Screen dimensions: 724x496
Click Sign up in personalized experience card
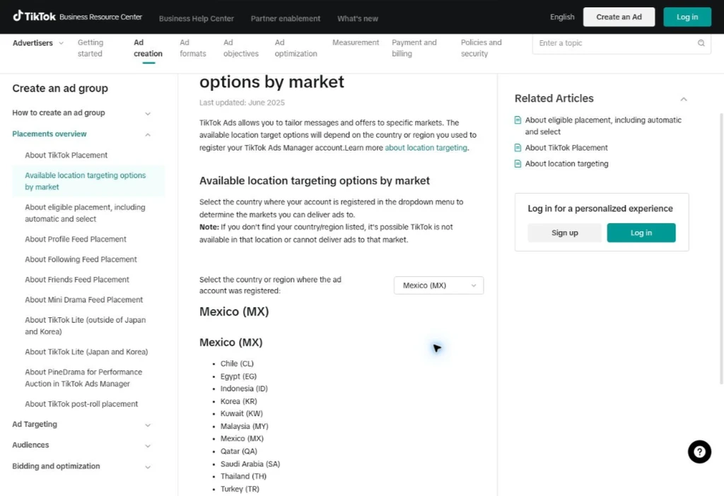pos(564,232)
